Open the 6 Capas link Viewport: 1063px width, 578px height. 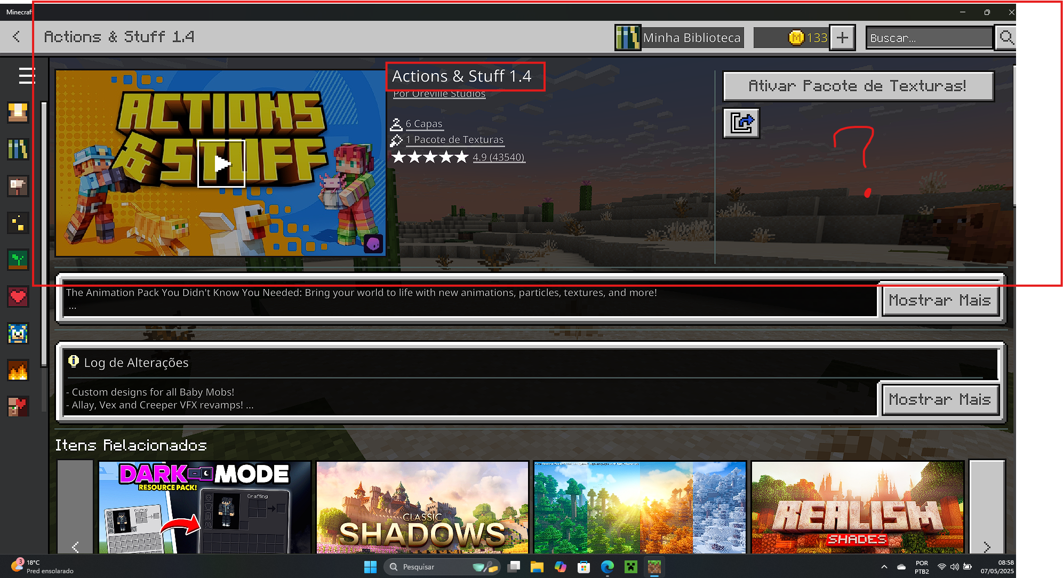[x=423, y=124]
